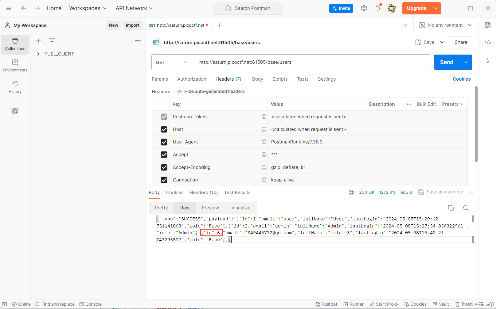Viewport: 496px width, 309px height.
Task: Toggle the Postman-Token header checkbox
Action: point(164,117)
